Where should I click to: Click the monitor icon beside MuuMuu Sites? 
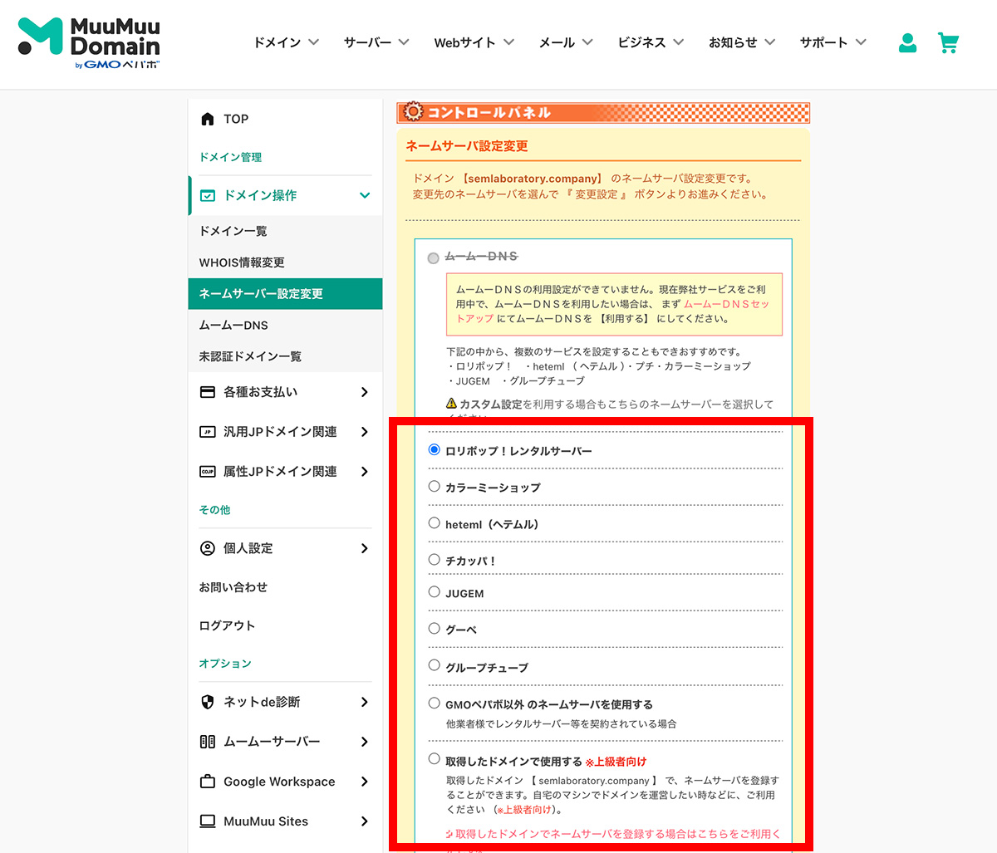208,821
